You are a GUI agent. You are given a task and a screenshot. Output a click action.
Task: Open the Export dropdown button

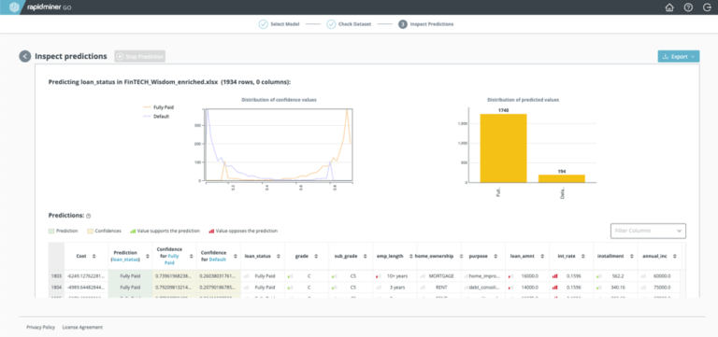click(x=679, y=56)
